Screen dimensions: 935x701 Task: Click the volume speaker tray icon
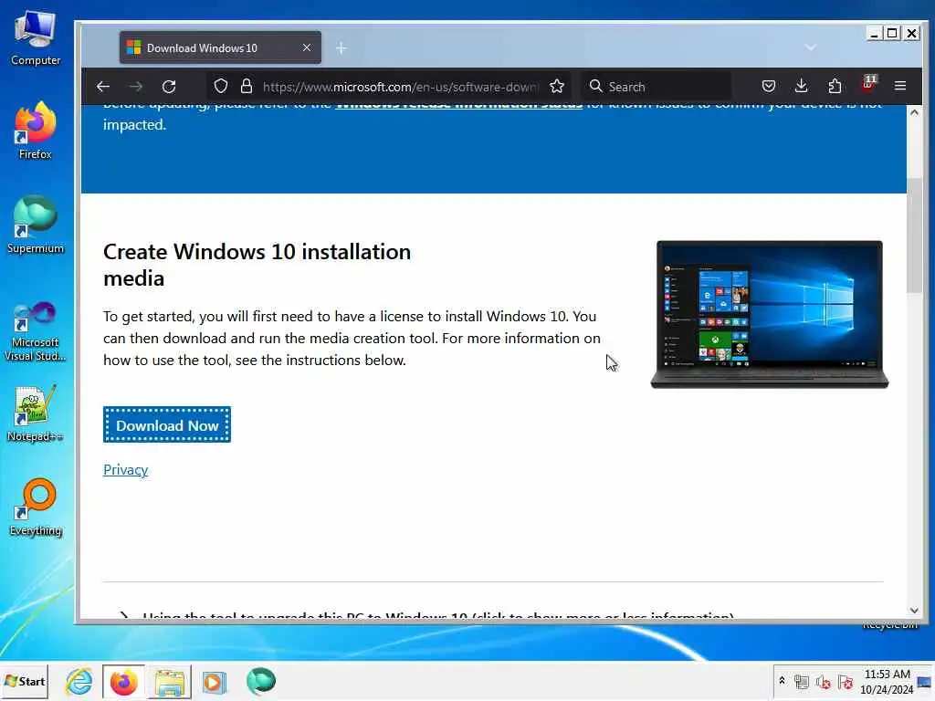[x=824, y=682]
